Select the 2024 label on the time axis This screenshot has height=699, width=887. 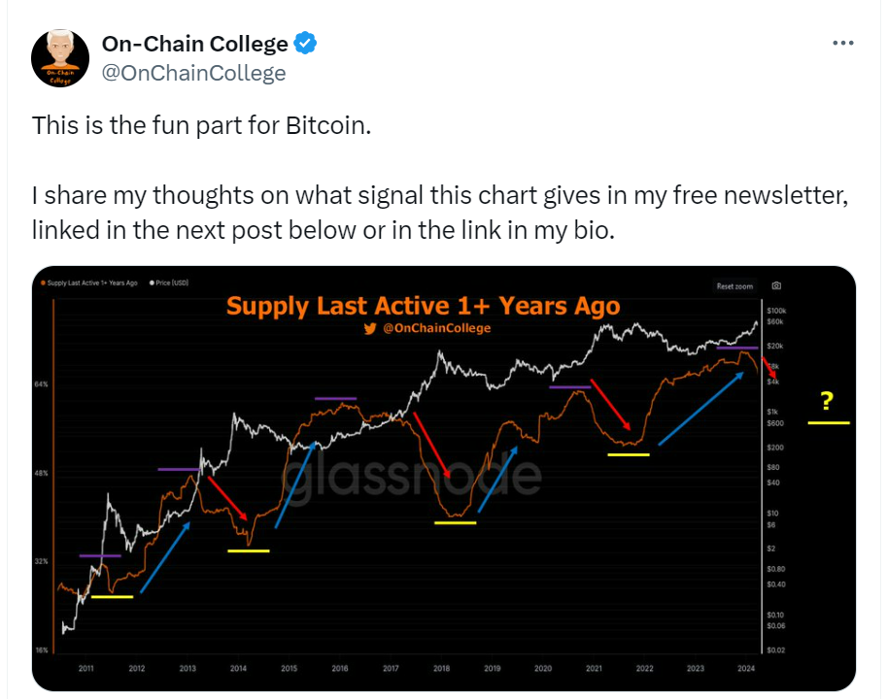745,668
